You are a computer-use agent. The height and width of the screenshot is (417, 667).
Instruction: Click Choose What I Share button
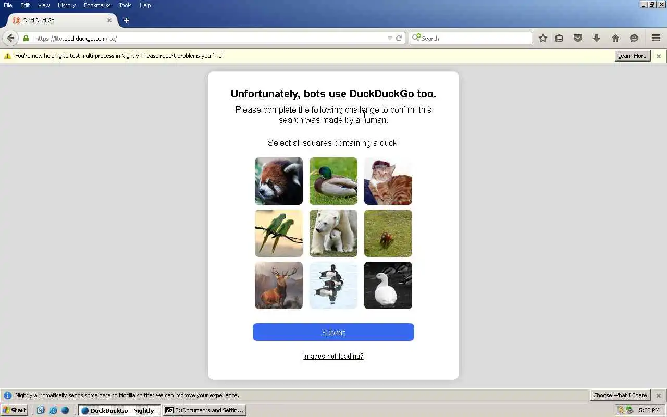click(620, 395)
